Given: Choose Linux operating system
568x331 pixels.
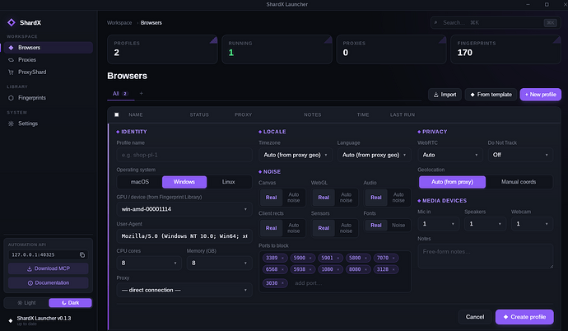Looking at the screenshot, I should (x=229, y=182).
